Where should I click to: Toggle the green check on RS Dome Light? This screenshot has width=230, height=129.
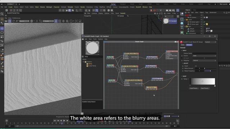click(204, 24)
